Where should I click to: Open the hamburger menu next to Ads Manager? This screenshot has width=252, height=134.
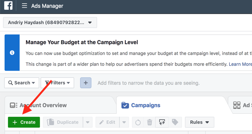[24, 6]
